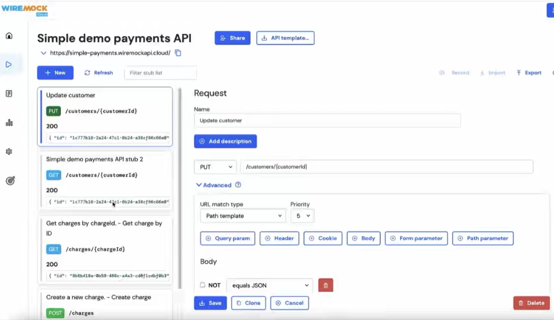Click the POST badge on /charges
The width and height of the screenshot is (554, 320).
tap(55, 313)
